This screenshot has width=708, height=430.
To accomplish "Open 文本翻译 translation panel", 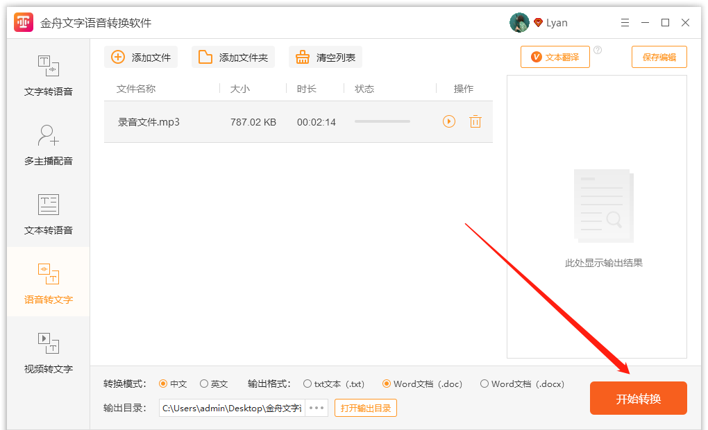I will pyautogui.click(x=555, y=57).
